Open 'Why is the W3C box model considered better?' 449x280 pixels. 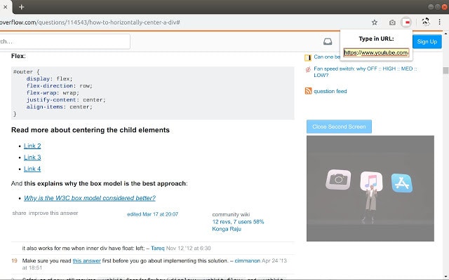(90, 198)
